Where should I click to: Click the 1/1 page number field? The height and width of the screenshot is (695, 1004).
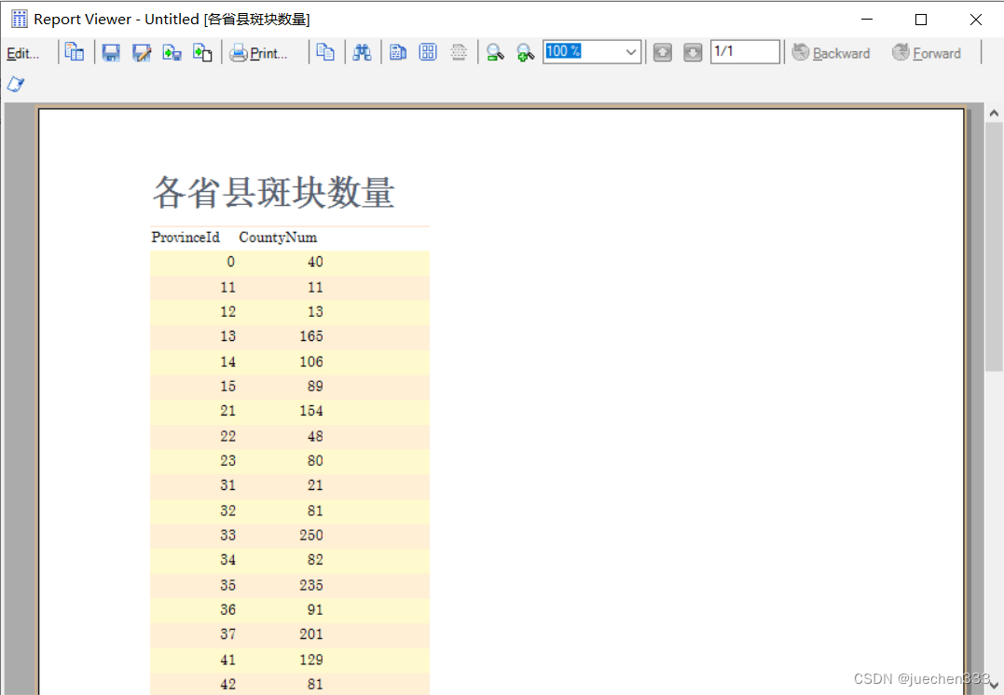click(x=746, y=52)
